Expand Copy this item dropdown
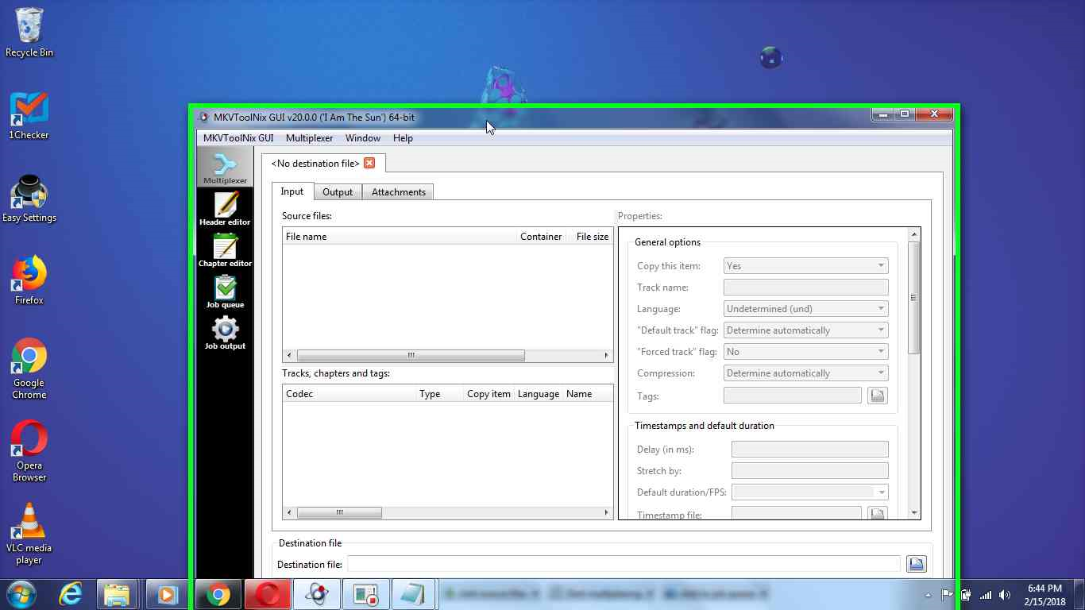1085x610 pixels. pyautogui.click(x=805, y=266)
